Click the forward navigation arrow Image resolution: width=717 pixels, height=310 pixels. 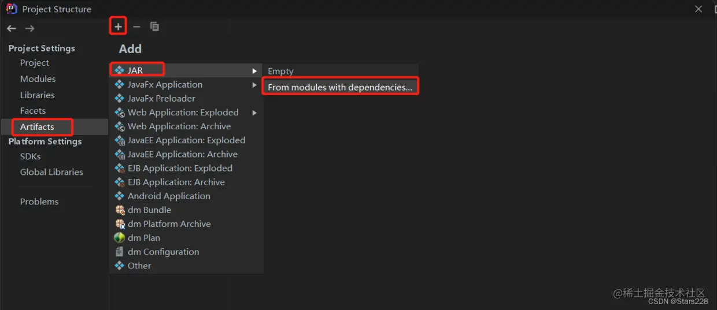pos(30,28)
